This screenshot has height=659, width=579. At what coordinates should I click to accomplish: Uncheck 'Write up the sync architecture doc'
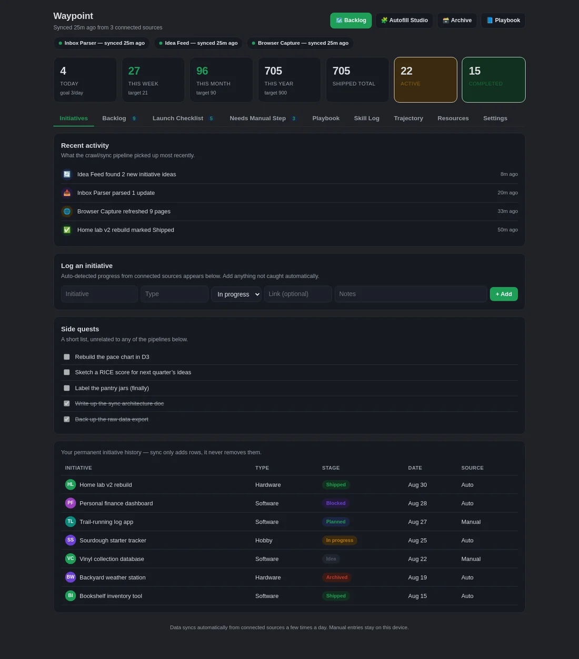[x=67, y=404]
